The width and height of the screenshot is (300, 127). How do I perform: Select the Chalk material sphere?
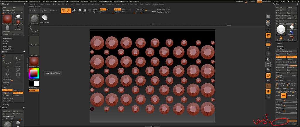[x=8, y=27]
